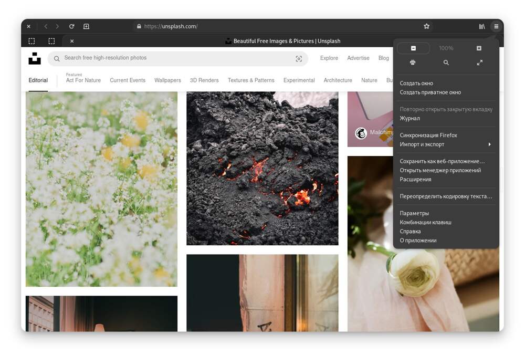Open the Explore link
The image size is (525, 355).
tap(329, 58)
